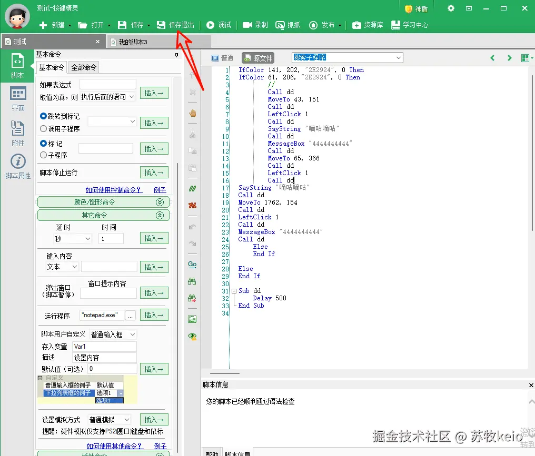
Task: Click the 发布 publish icon
Action: click(x=313, y=25)
